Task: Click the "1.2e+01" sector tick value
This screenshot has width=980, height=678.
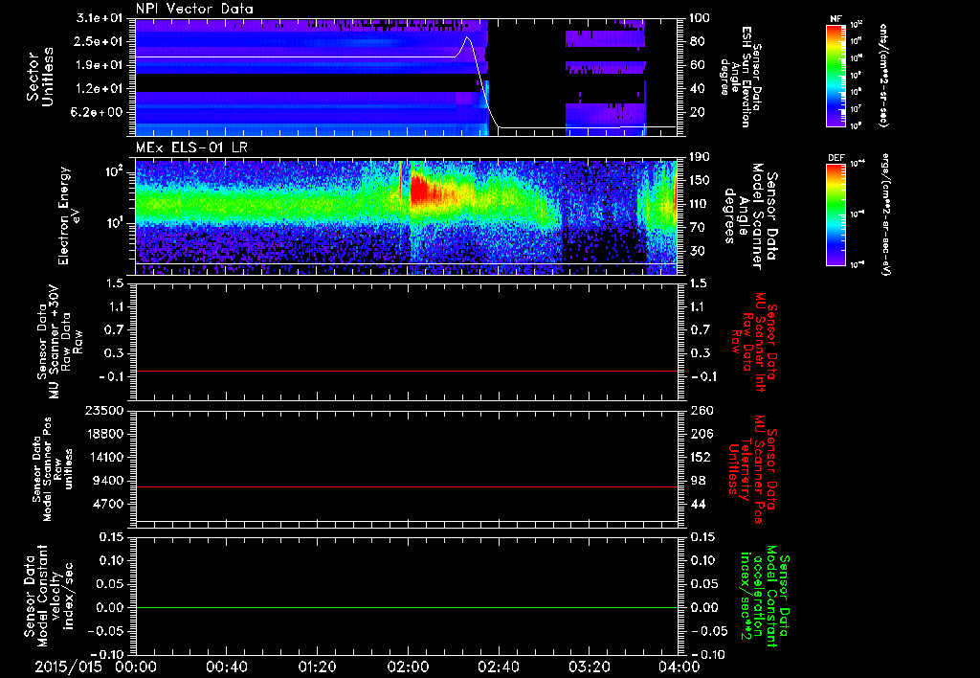Action: click(x=100, y=89)
